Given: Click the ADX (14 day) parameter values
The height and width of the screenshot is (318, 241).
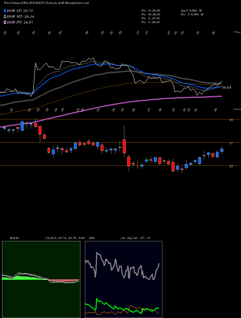Looking at the screenshot, I should pyautogui.click(x=135, y=238).
